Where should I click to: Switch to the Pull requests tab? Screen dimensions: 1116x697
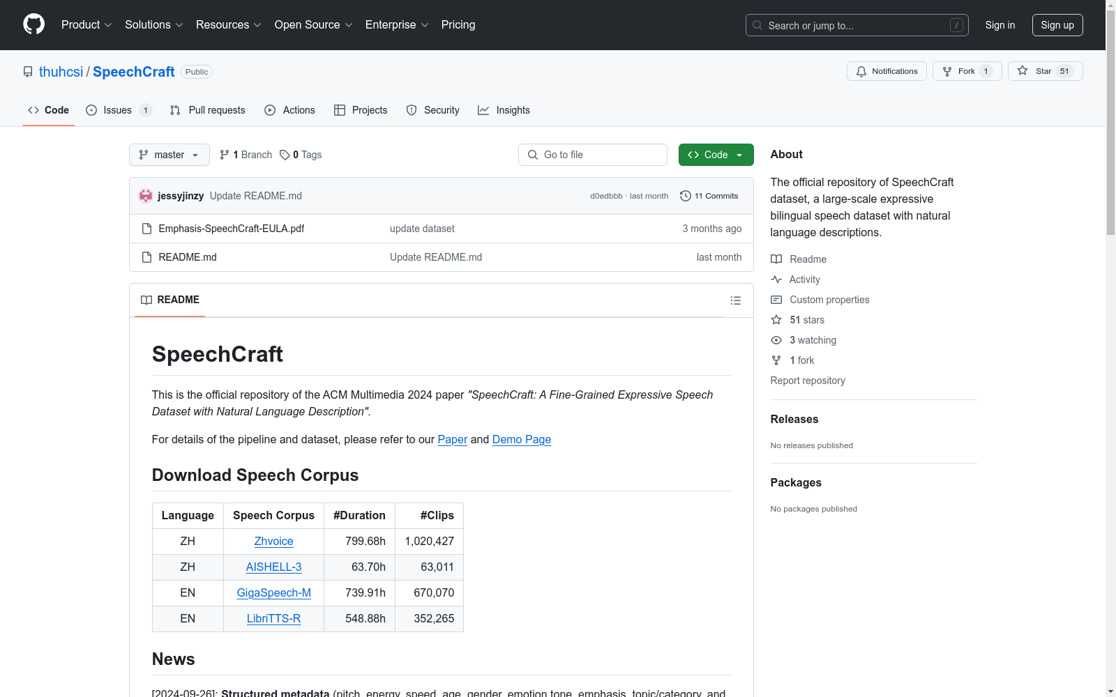coord(208,110)
